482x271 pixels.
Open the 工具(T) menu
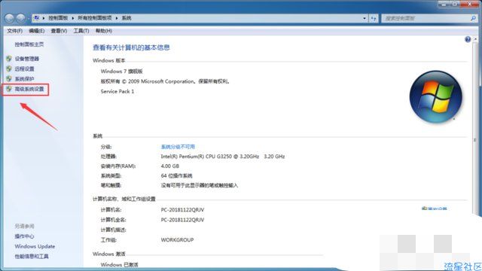[81, 31]
